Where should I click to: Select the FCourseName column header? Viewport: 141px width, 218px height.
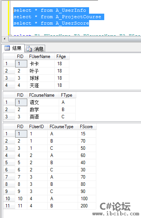[43, 95]
